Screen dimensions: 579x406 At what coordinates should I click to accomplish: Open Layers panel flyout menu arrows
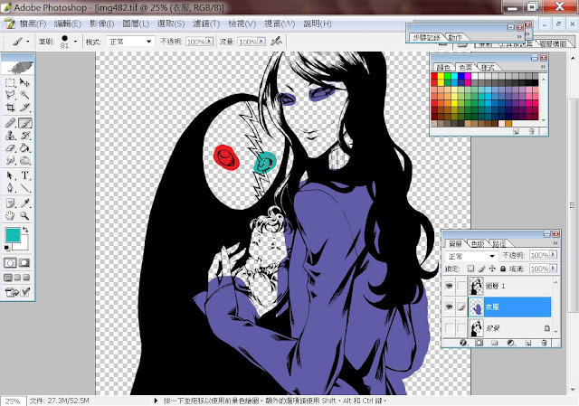click(555, 243)
